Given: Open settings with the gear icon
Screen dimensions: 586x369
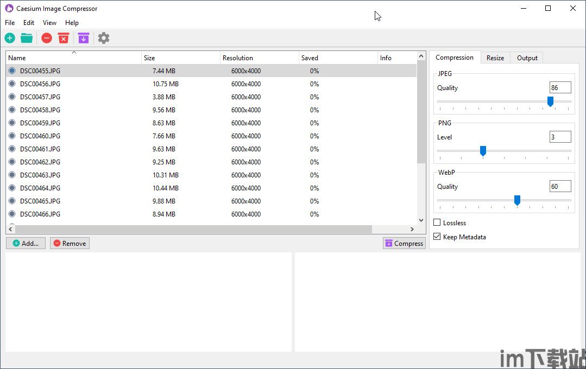Looking at the screenshot, I should click(x=104, y=38).
